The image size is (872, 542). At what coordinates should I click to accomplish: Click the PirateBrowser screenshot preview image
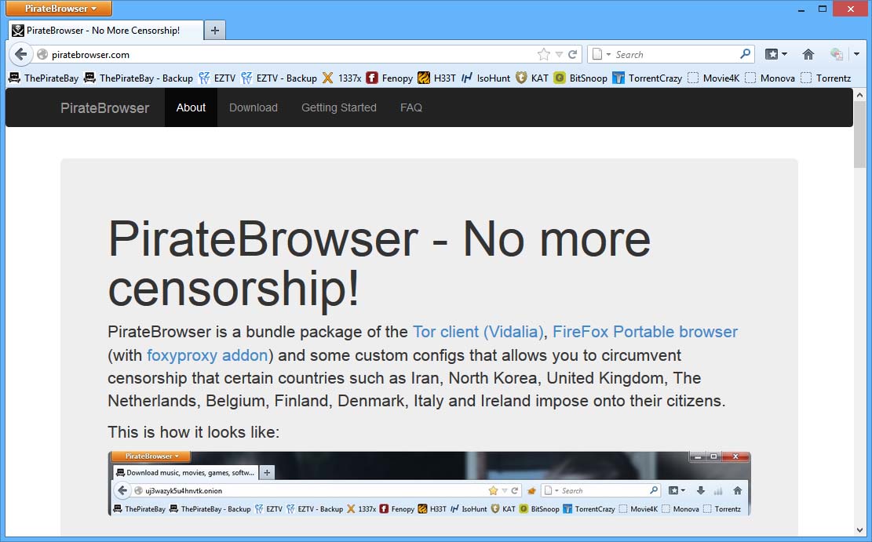tap(429, 483)
